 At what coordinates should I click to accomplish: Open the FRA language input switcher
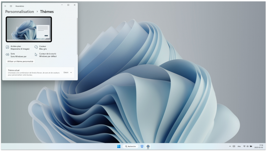(x=239, y=146)
